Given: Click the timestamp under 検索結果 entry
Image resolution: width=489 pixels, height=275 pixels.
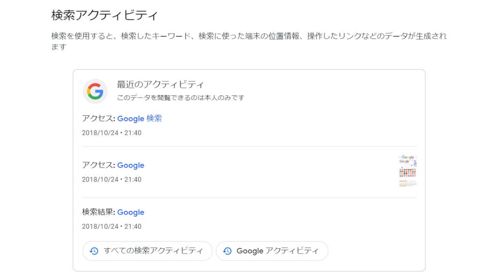Looking at the screenshot, I should (x=112, y=226).
